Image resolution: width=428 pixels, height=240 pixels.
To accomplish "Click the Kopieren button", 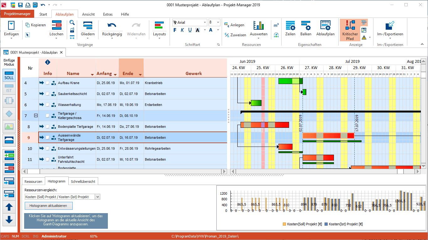I will tap(35, 25).
